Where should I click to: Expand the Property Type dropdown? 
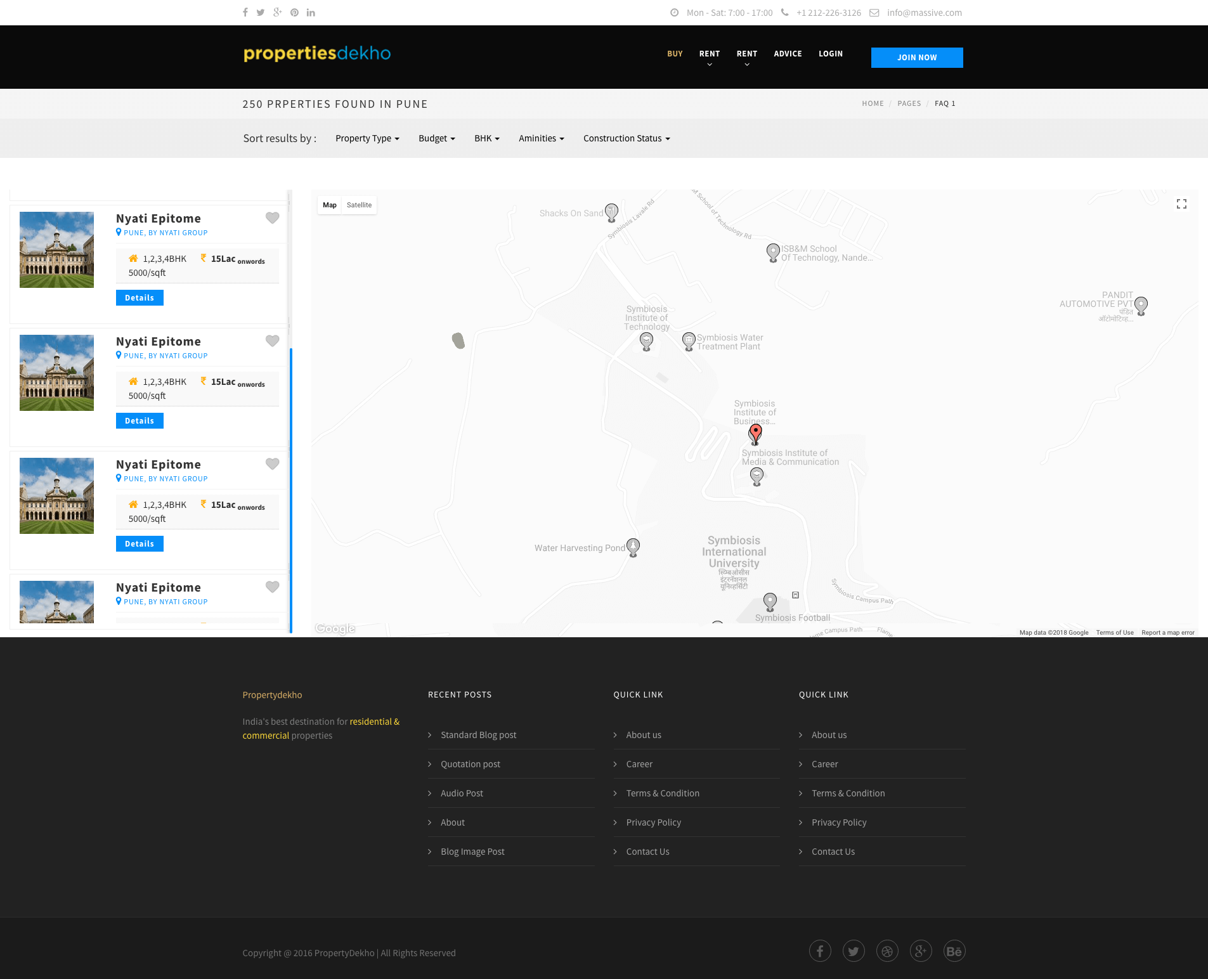point(367,138)
